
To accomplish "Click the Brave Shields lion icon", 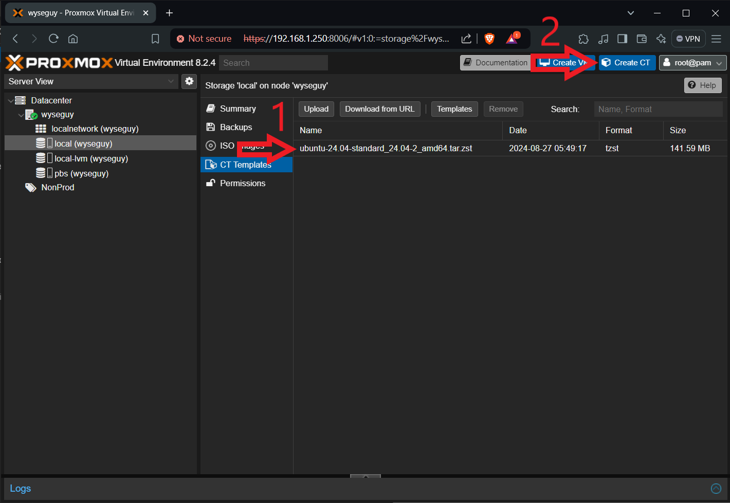I will [x=489, y=39].
